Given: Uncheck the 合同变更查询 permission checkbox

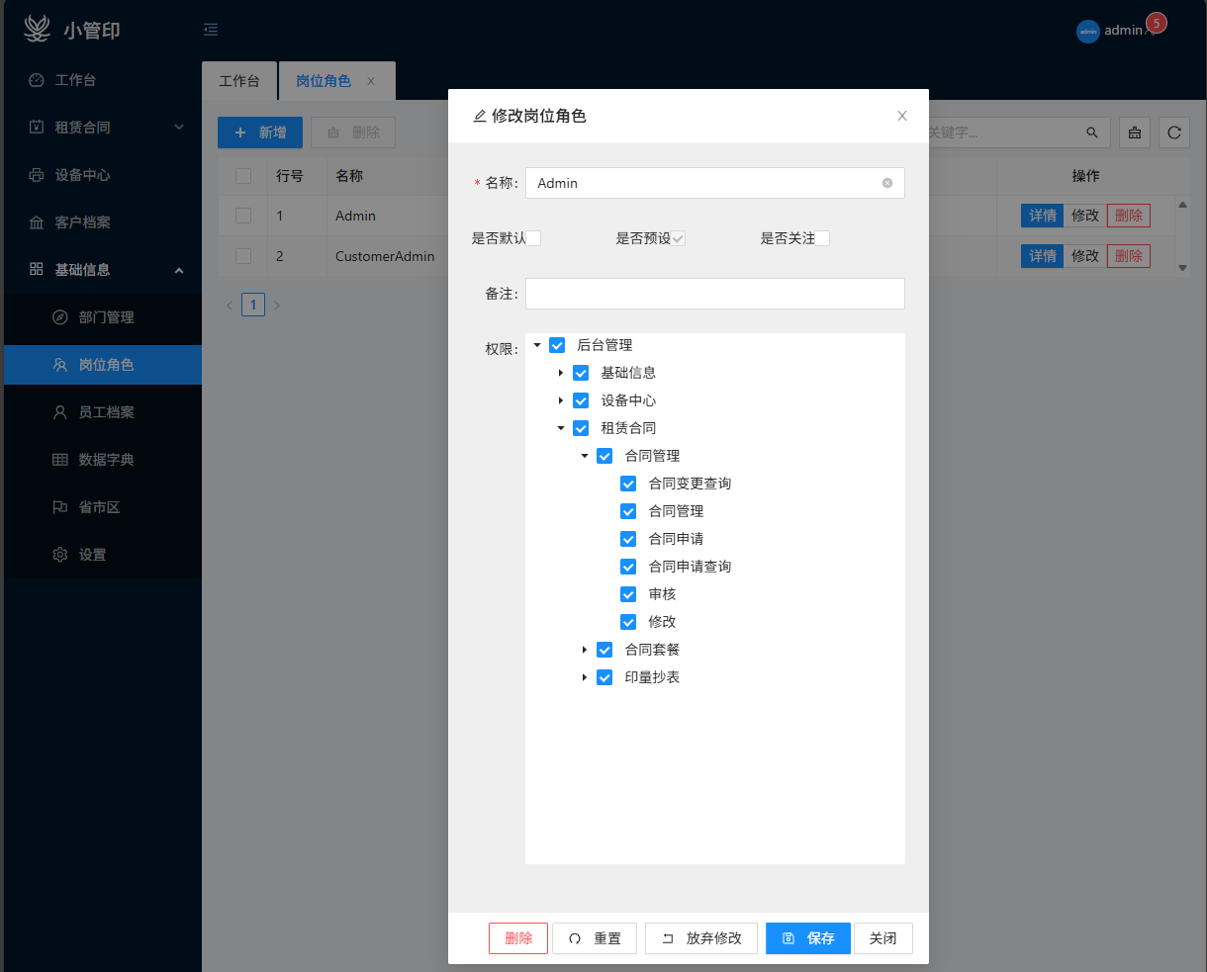Looking at the screenshot, I should (x=628, y=484).
